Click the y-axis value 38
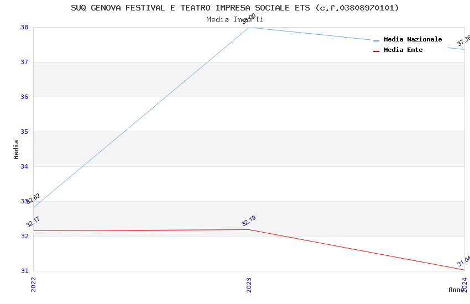 click(24, 27)
